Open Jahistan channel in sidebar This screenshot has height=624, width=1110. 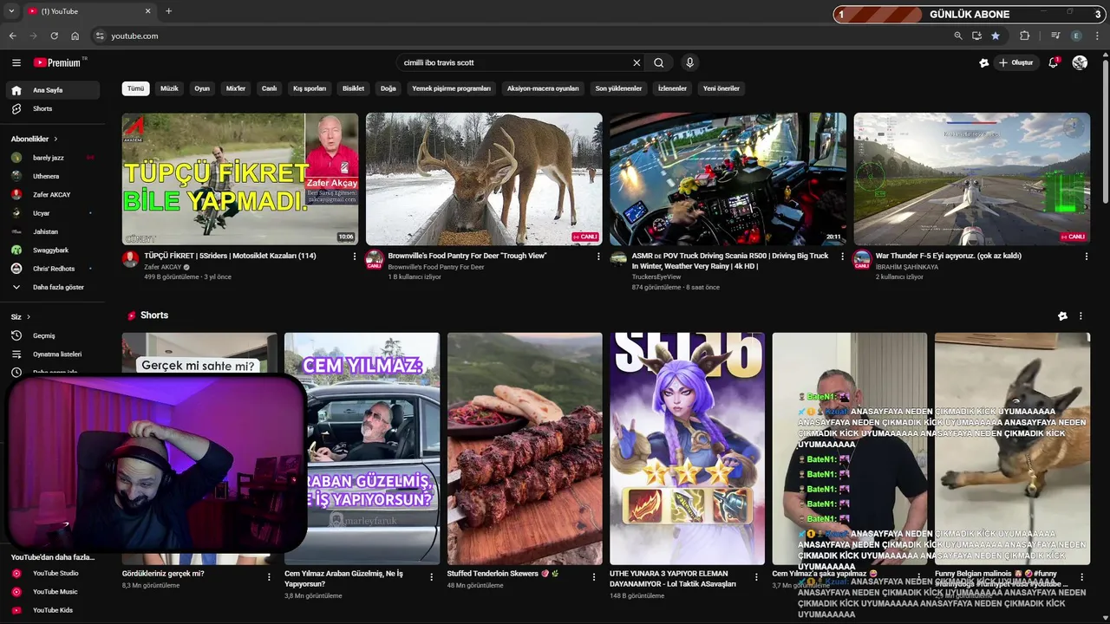[52, 231]
